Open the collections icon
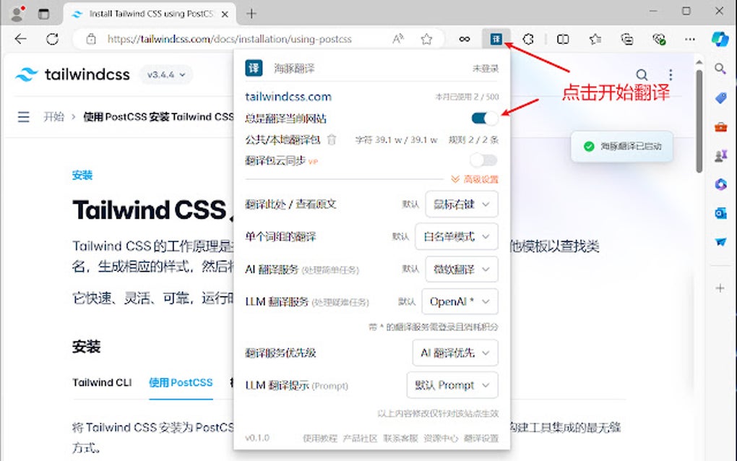This screenshot has width=737, height=461. (626, 39)
